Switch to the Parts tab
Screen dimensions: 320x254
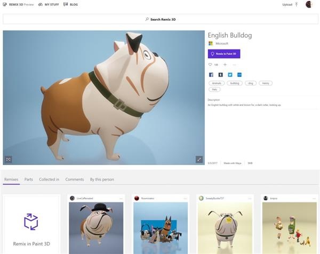[x=29, y=179]
